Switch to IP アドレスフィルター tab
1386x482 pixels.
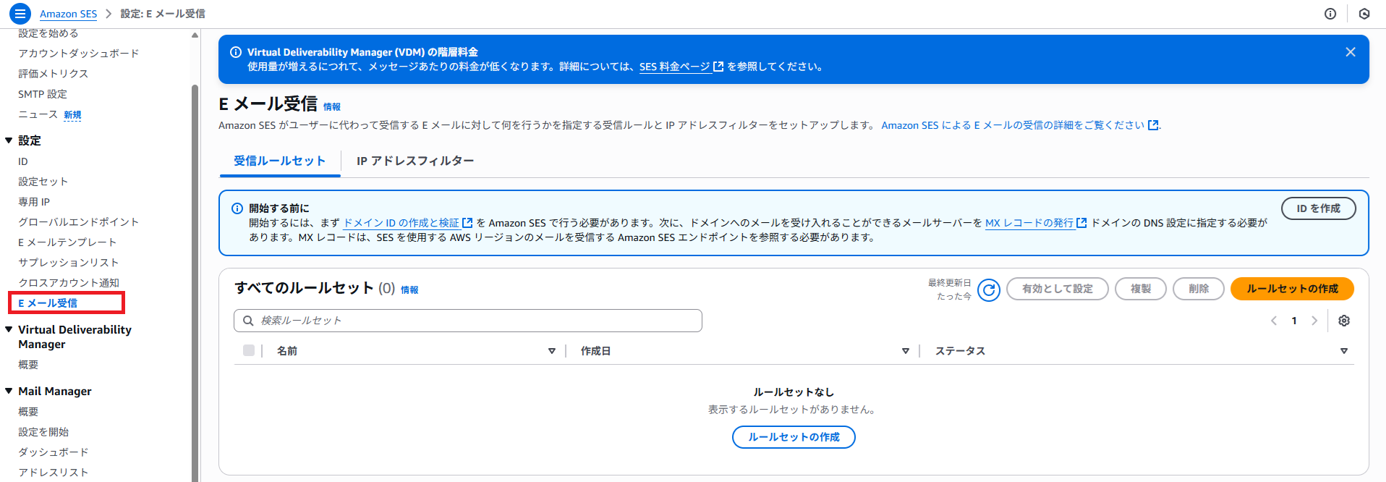(x=415, y=161)
